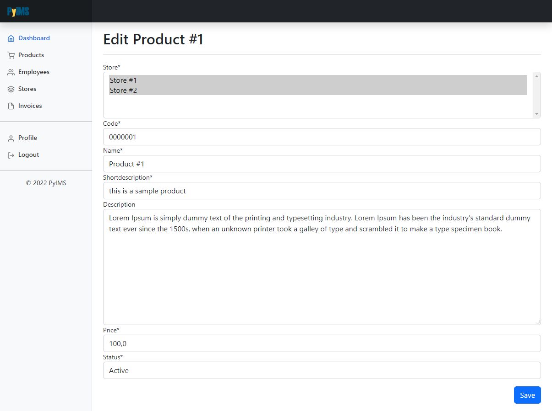Click the Stores layers icon
The height and width of the screenshot is (411, 552).
pos(11,89)
